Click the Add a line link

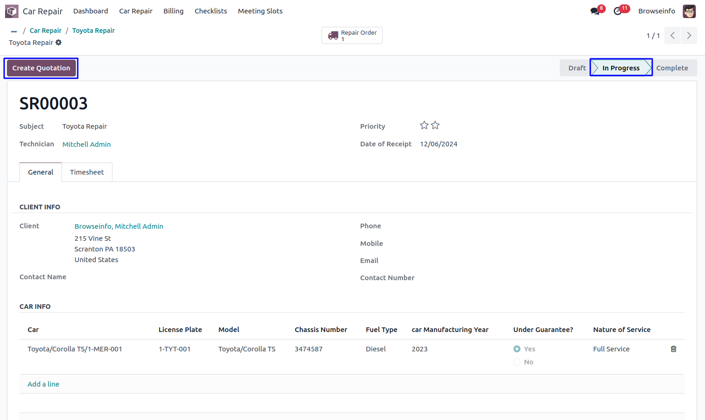[43, 384]
